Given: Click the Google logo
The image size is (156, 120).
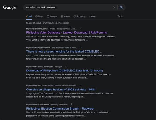Looking at the screenshot, I should (10, 8).
